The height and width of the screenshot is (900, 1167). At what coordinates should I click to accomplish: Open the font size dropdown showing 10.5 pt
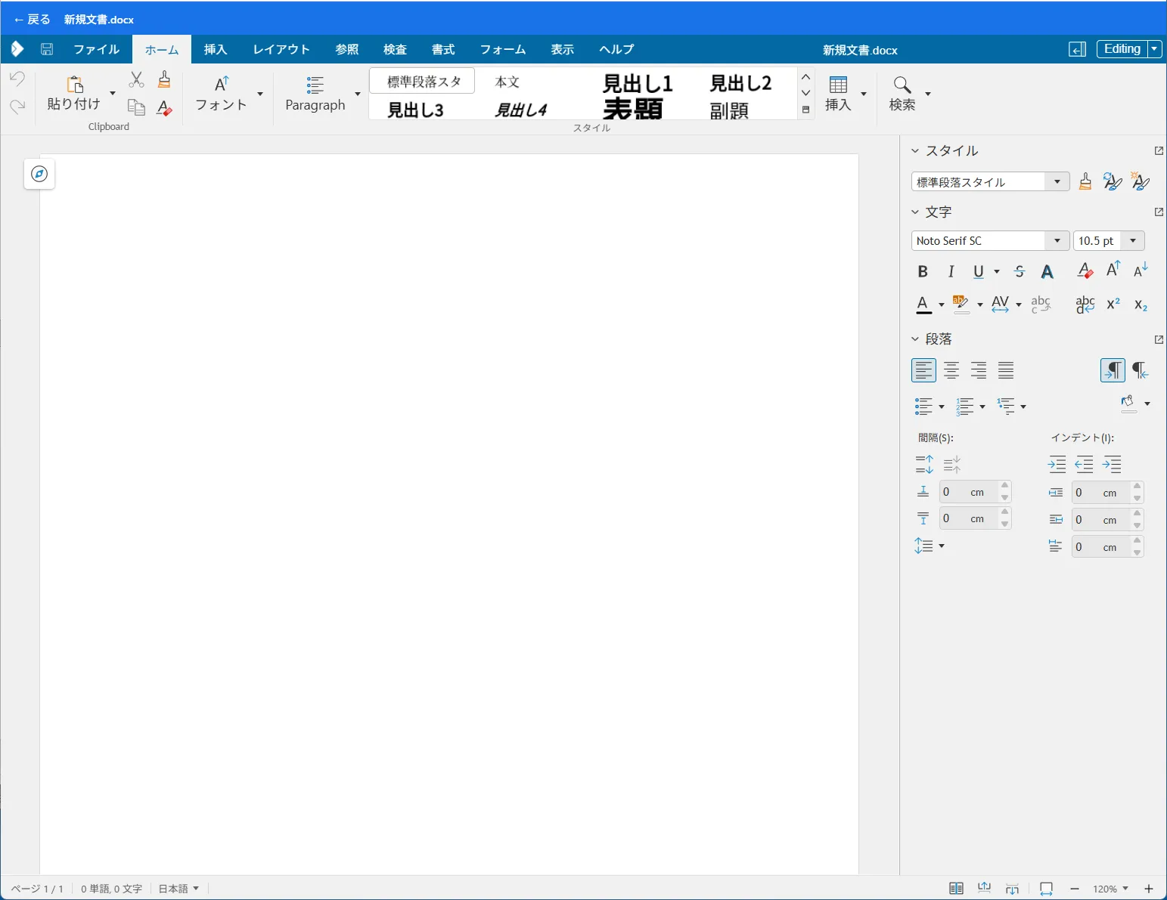tap(1132, 240)
